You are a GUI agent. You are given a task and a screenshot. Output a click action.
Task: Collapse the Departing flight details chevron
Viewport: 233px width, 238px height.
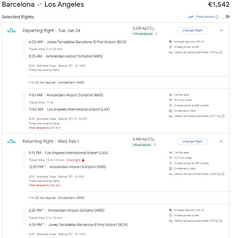pos(221,30)
